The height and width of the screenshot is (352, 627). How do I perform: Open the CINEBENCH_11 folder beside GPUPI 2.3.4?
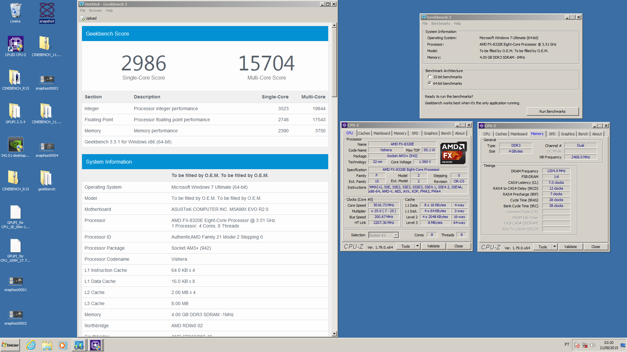pos(47,114)
